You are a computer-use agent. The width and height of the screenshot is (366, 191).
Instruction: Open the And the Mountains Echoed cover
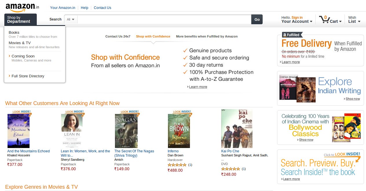click(19, 131)
